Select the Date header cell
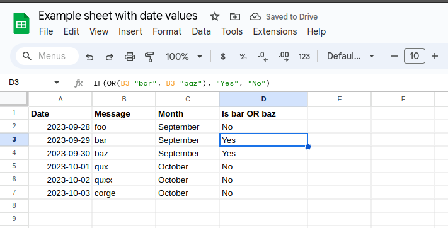448x228 pixels. coord(60,113)
